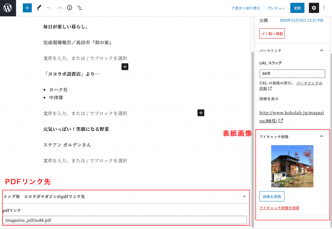
Task: Open the content info details icon
Action: pyautogui.click(x=69, y=8)
